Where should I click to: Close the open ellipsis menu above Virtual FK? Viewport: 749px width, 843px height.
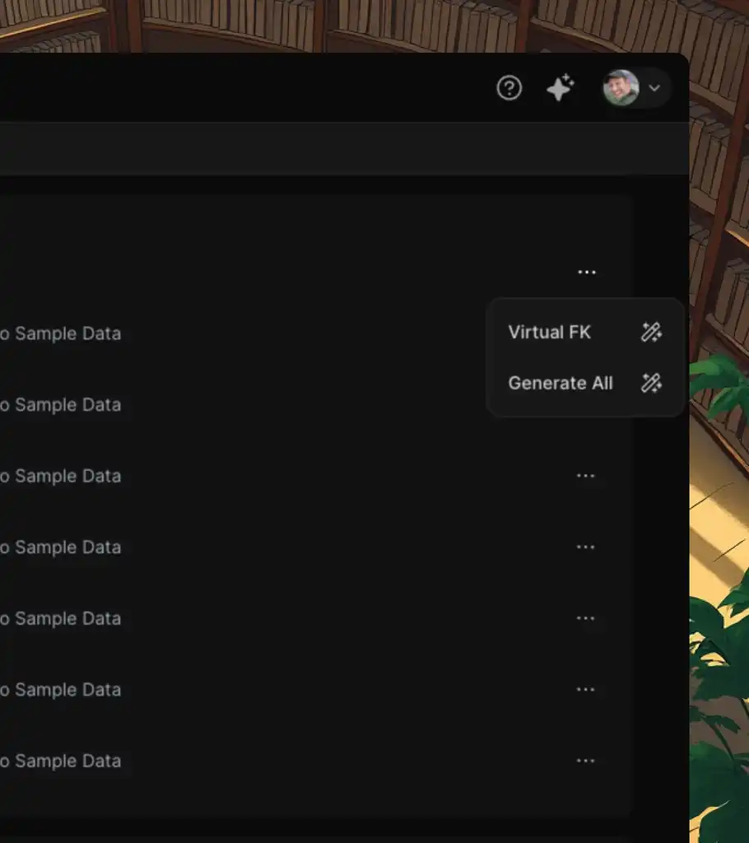[x=586, y=272]
